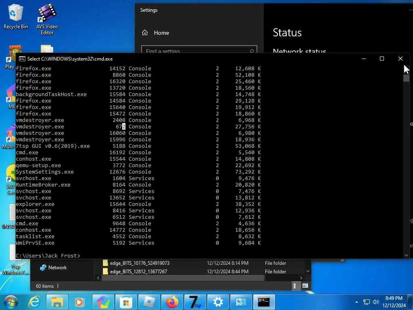Image resolution: width=413 pixels, height=310 pixels.
Task: Switch to cmd.exe in the taskbar
Action: pyautogui.click(x=264, y=302)
